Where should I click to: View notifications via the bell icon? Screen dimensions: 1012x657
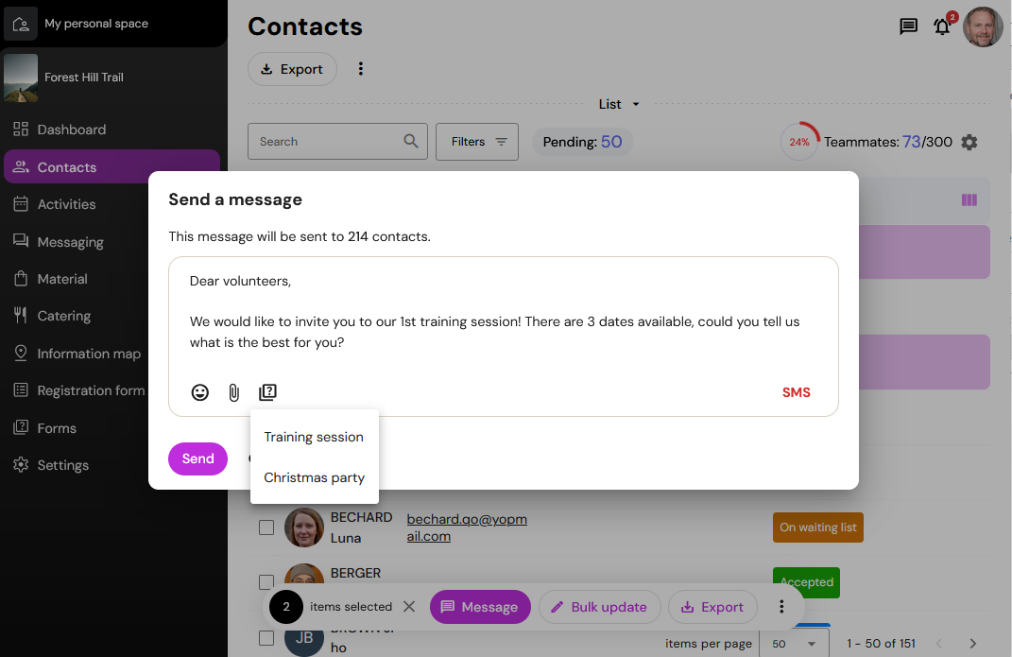[942, 26]
